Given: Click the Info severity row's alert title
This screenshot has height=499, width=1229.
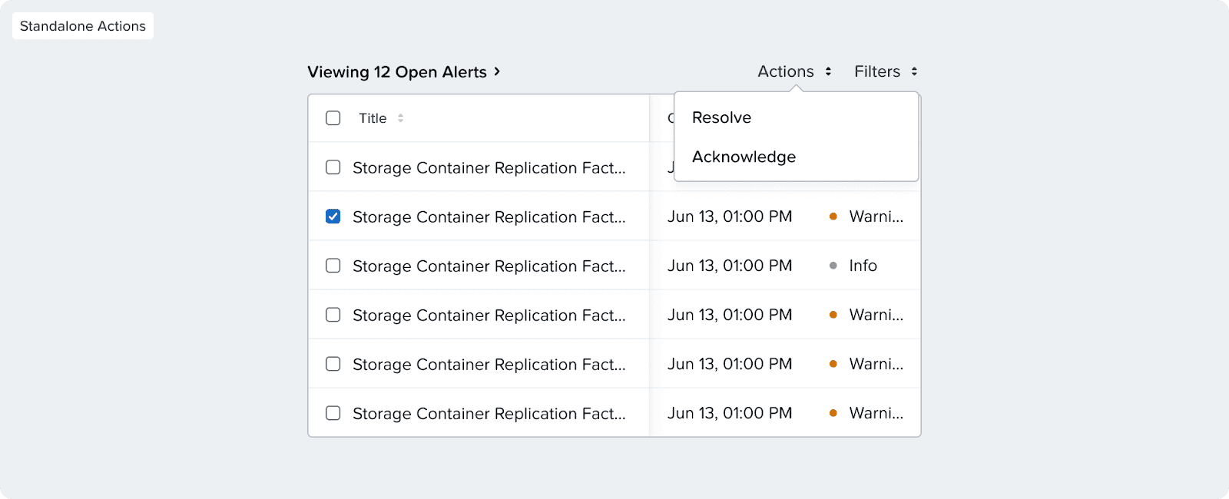Looking at the screenshot, I should coord(489,266).
